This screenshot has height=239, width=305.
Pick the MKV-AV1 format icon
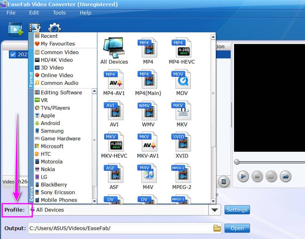coord(148,142)
